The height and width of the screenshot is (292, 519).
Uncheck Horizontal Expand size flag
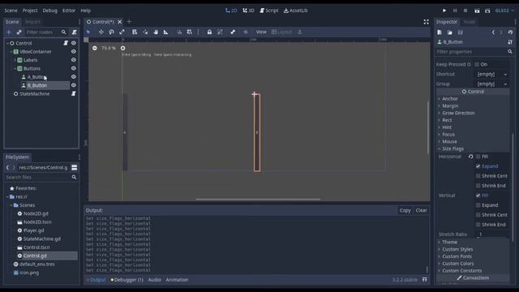[x=478, y=166]
